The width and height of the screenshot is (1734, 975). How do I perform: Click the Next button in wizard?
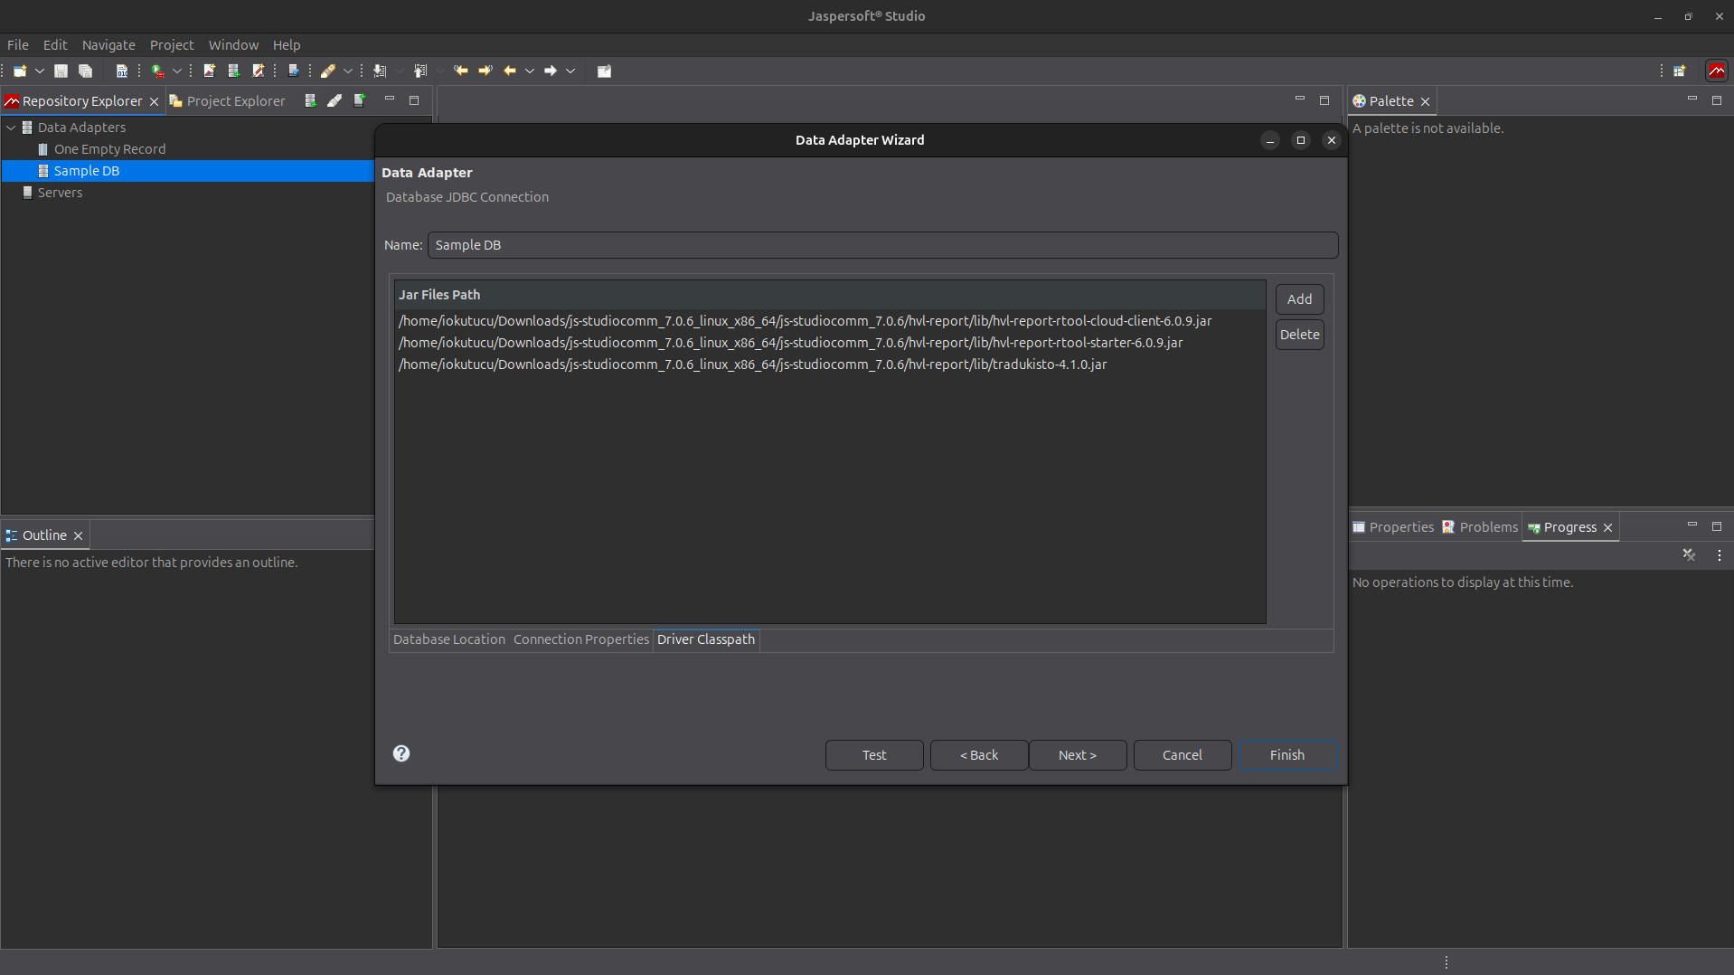click(1078, 755)
